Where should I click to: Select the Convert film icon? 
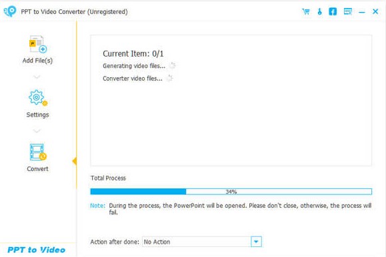(x=38, y=152)
